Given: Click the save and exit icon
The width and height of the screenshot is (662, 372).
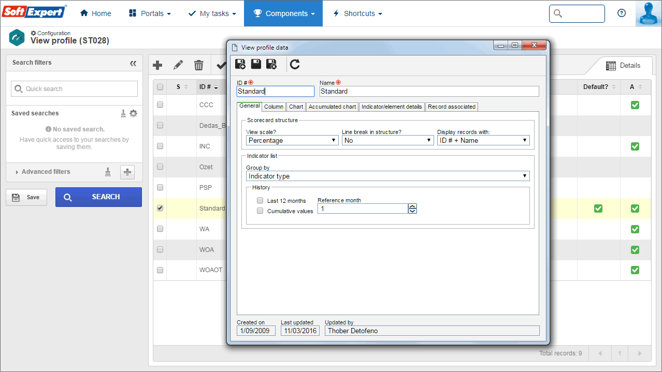Looking at the screenshot, I should 271,64.
